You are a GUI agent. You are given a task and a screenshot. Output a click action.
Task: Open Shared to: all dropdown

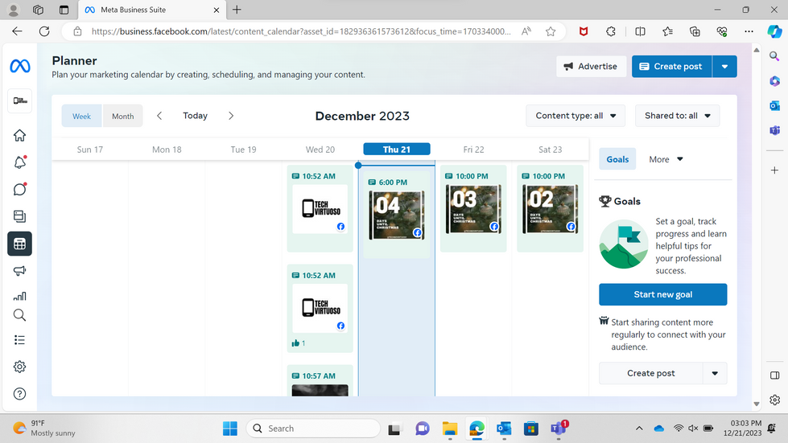coord(678,116)
